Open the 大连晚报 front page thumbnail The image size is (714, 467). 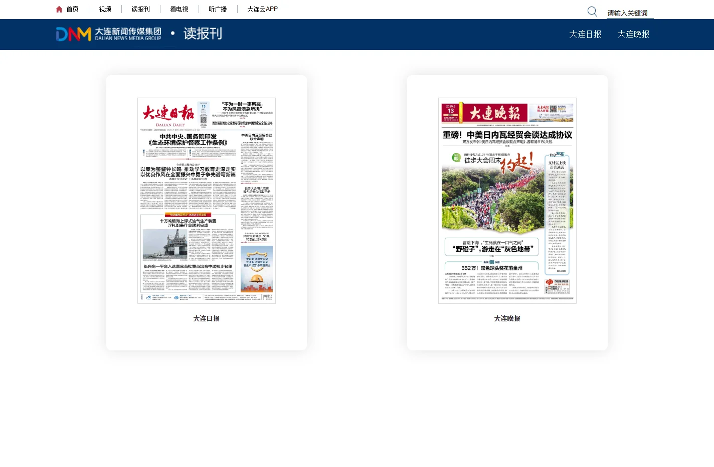click(507, 201)
